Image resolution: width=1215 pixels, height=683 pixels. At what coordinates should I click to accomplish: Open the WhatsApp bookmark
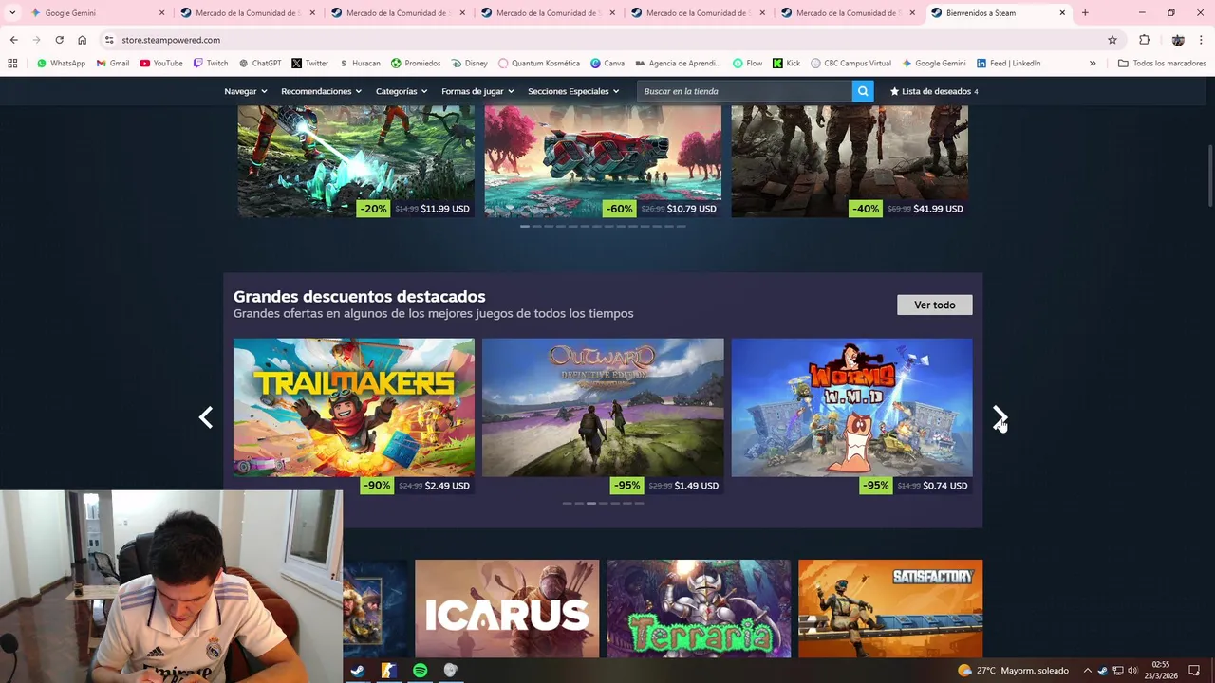coord(61,64)
